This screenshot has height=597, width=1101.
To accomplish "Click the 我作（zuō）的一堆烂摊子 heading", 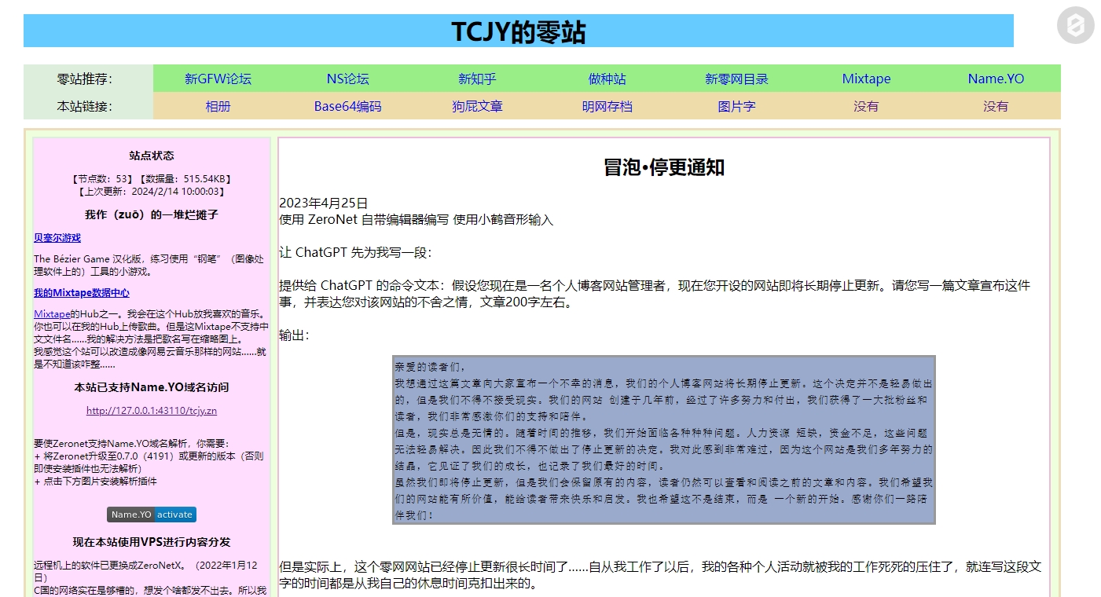I will pos(152,214).
